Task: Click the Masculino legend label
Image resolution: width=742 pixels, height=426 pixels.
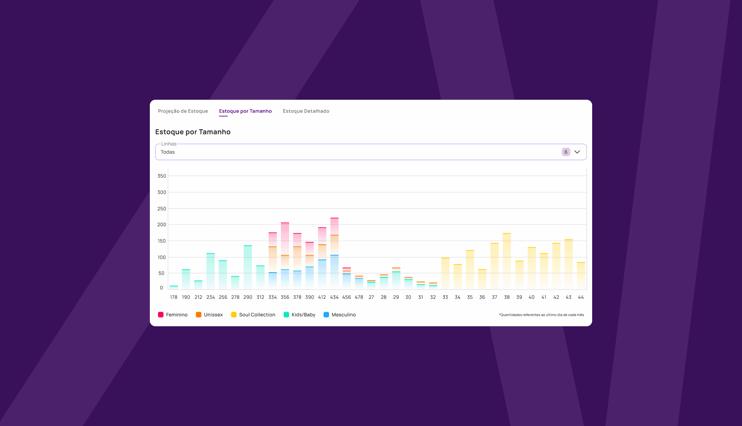Action: (x=343, y=315)
